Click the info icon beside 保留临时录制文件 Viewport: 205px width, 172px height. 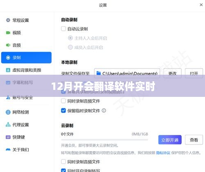coord(104,110)
